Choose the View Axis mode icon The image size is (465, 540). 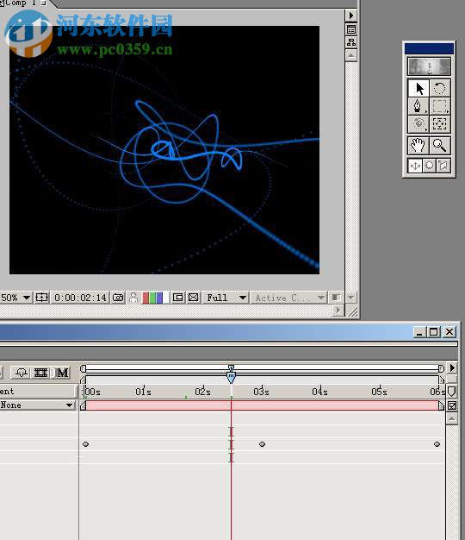click(443, 166)
